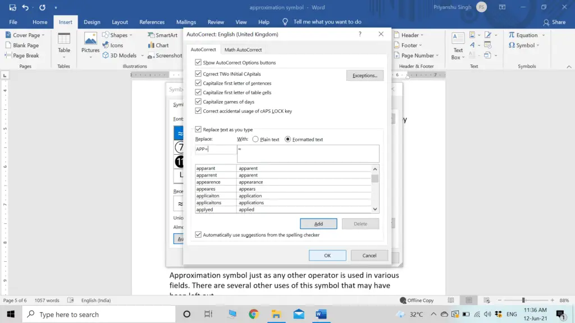Insert a Chart
The height and width of the screenshot is (323, 575).
(158, 45)
